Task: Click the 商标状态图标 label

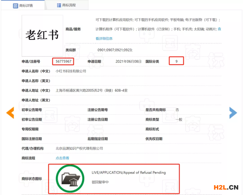Action: point(32,179)
